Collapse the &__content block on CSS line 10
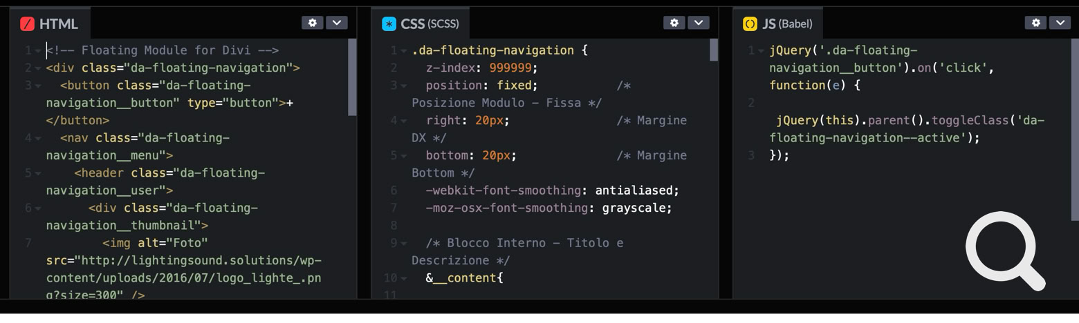1079x323 pixels. point(403,279)
